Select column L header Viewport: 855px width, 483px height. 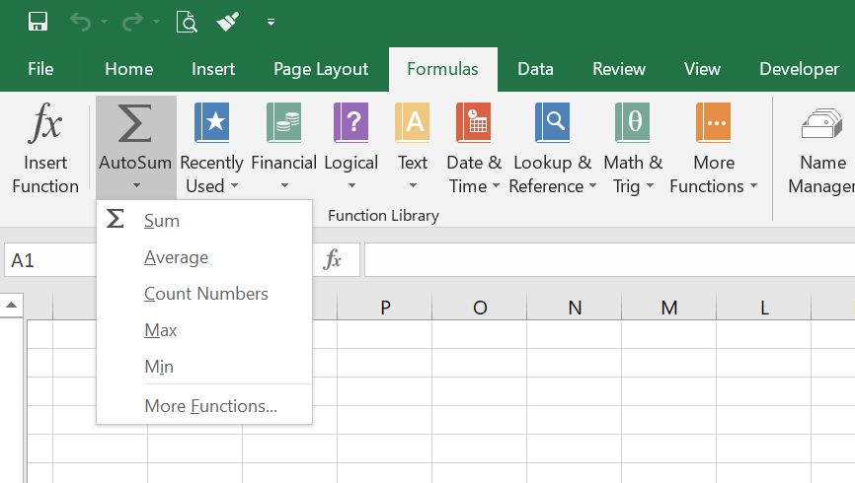pos(764,308)
